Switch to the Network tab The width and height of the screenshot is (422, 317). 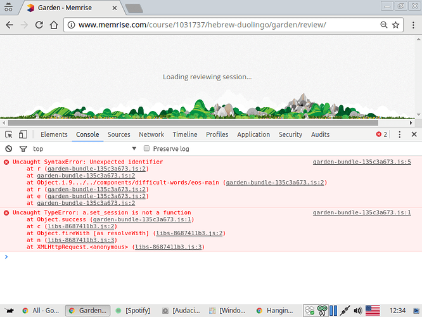[x=151, y=134]
